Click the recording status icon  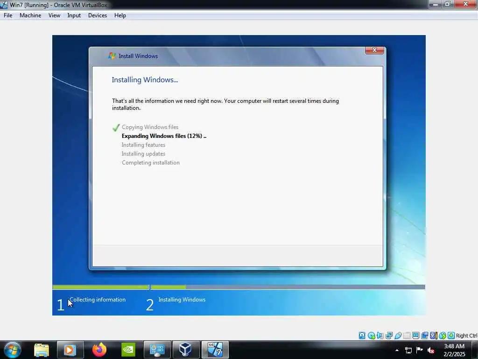tap(424, 336)
